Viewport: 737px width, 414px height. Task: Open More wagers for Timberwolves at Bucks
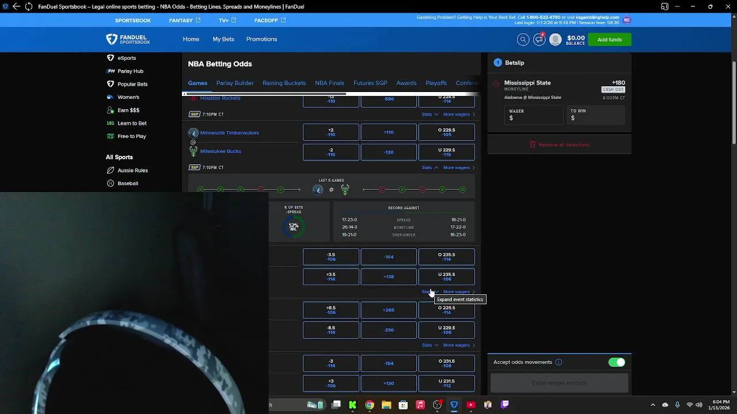(x=459, y=168)
